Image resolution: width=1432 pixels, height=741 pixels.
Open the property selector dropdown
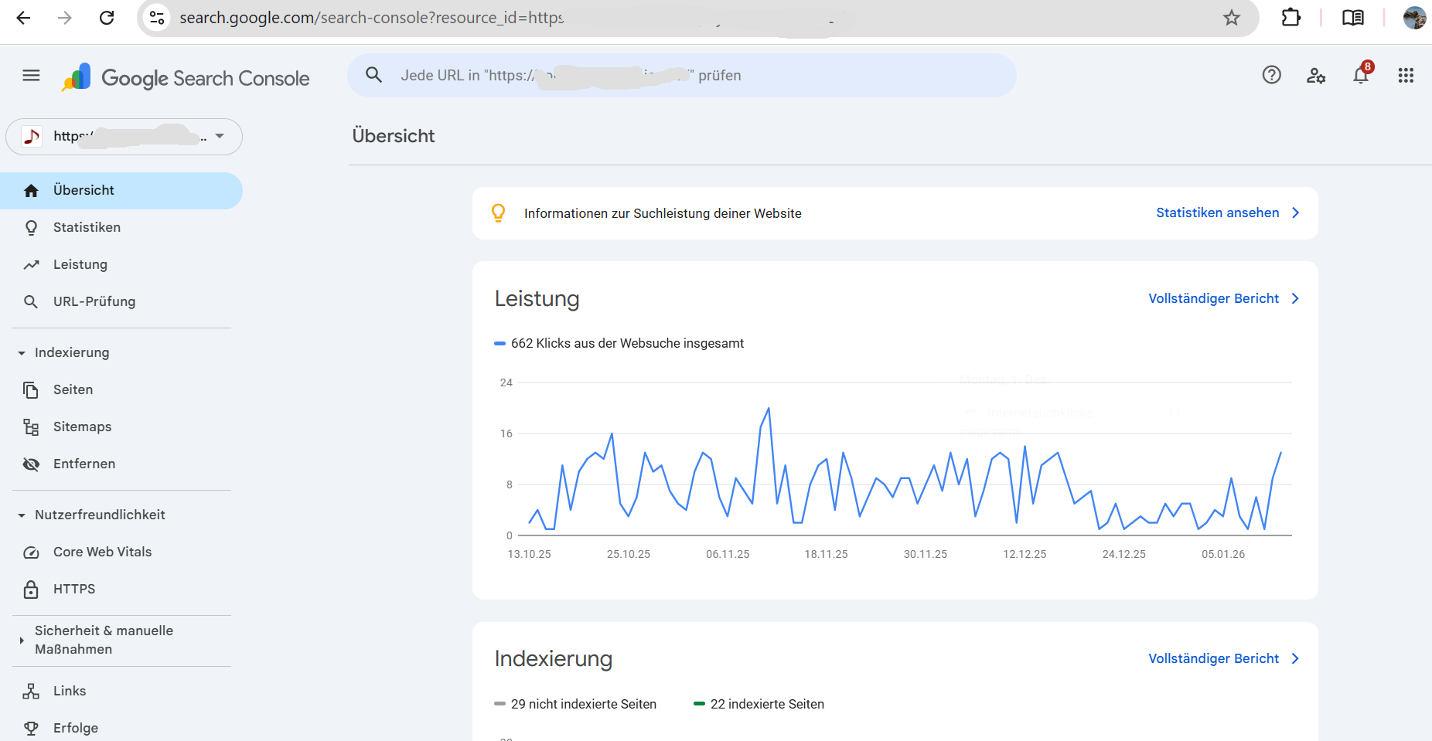pos(124,137)
